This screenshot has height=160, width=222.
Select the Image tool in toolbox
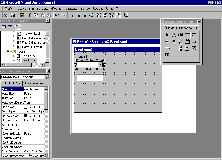click(x=194, y=48)
